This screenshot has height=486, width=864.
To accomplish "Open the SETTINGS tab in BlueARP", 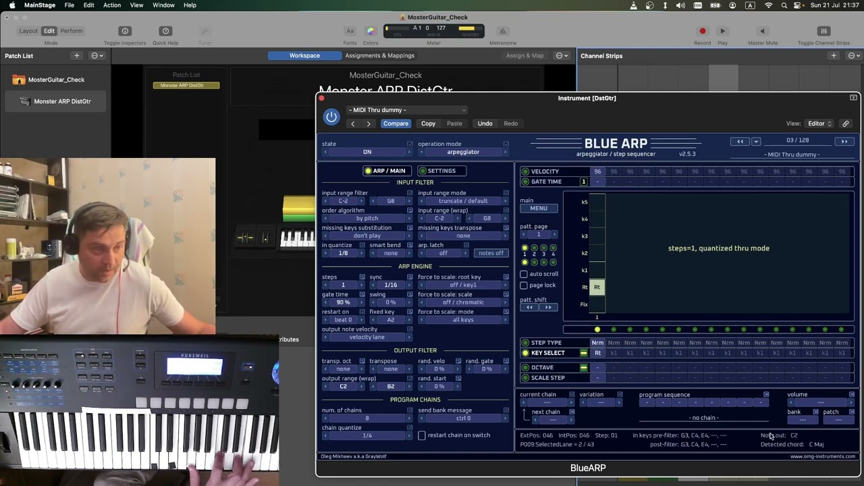I will coord(441,171).
